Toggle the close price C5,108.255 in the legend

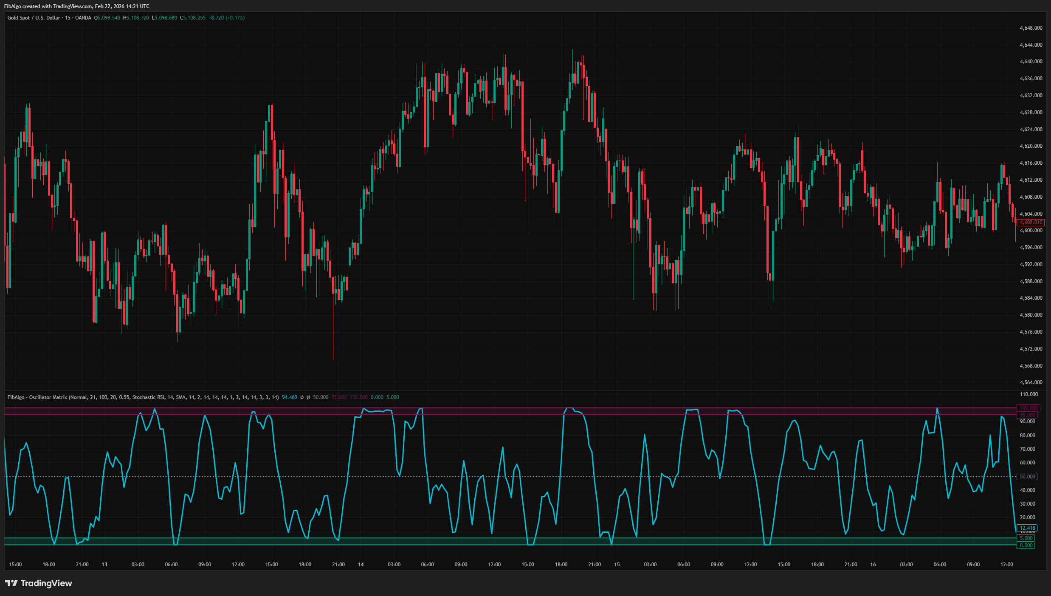tap(193, 18)
